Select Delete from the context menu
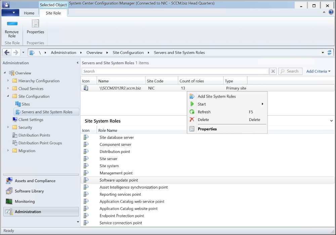 [x=203, y=120]
